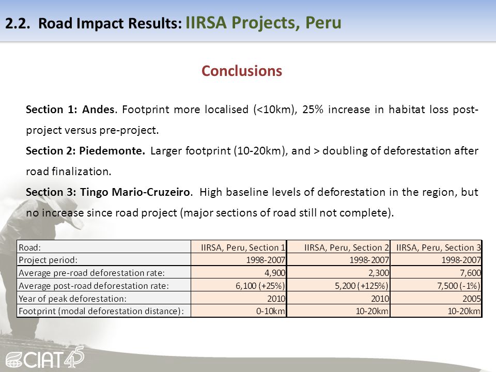Click the 'Section 2: Piedemonte.' bold text
This screenshot has height=372, width=496.
85,151
